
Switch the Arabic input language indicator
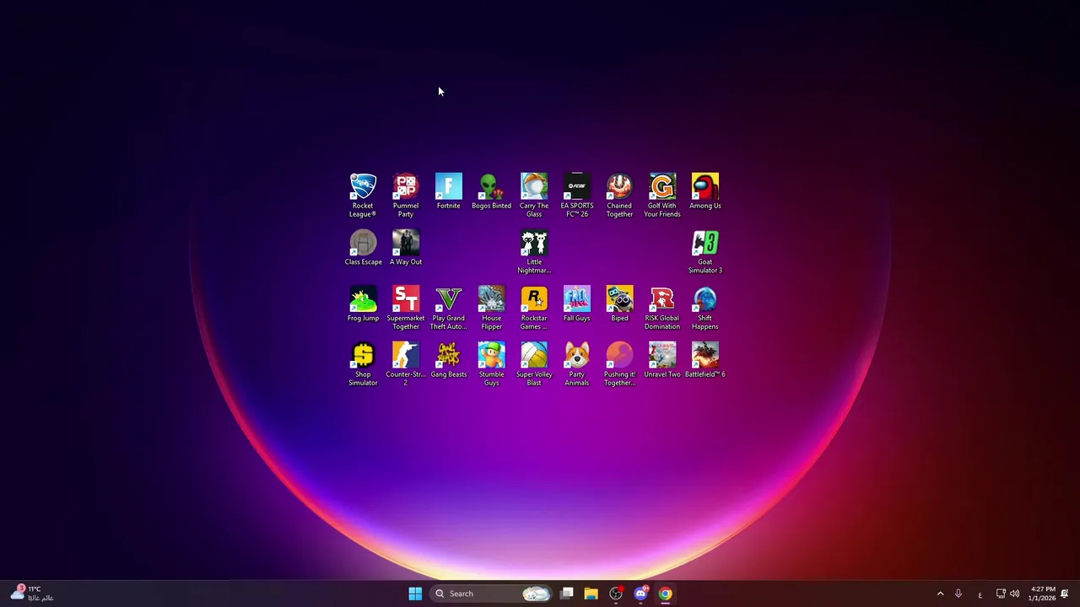(x=980, y=594)
